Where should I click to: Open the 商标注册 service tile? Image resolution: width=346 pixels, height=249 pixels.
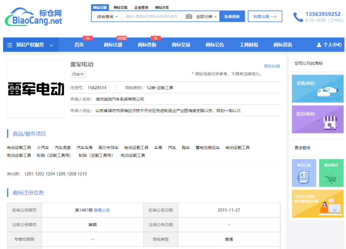click(304, 173)
